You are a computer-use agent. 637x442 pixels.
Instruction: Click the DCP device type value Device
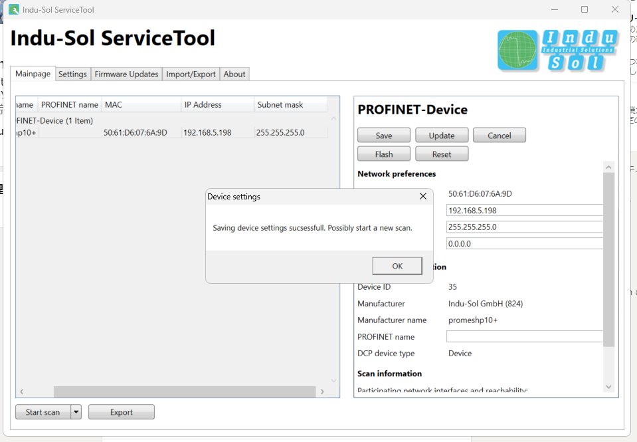[460, 354]
